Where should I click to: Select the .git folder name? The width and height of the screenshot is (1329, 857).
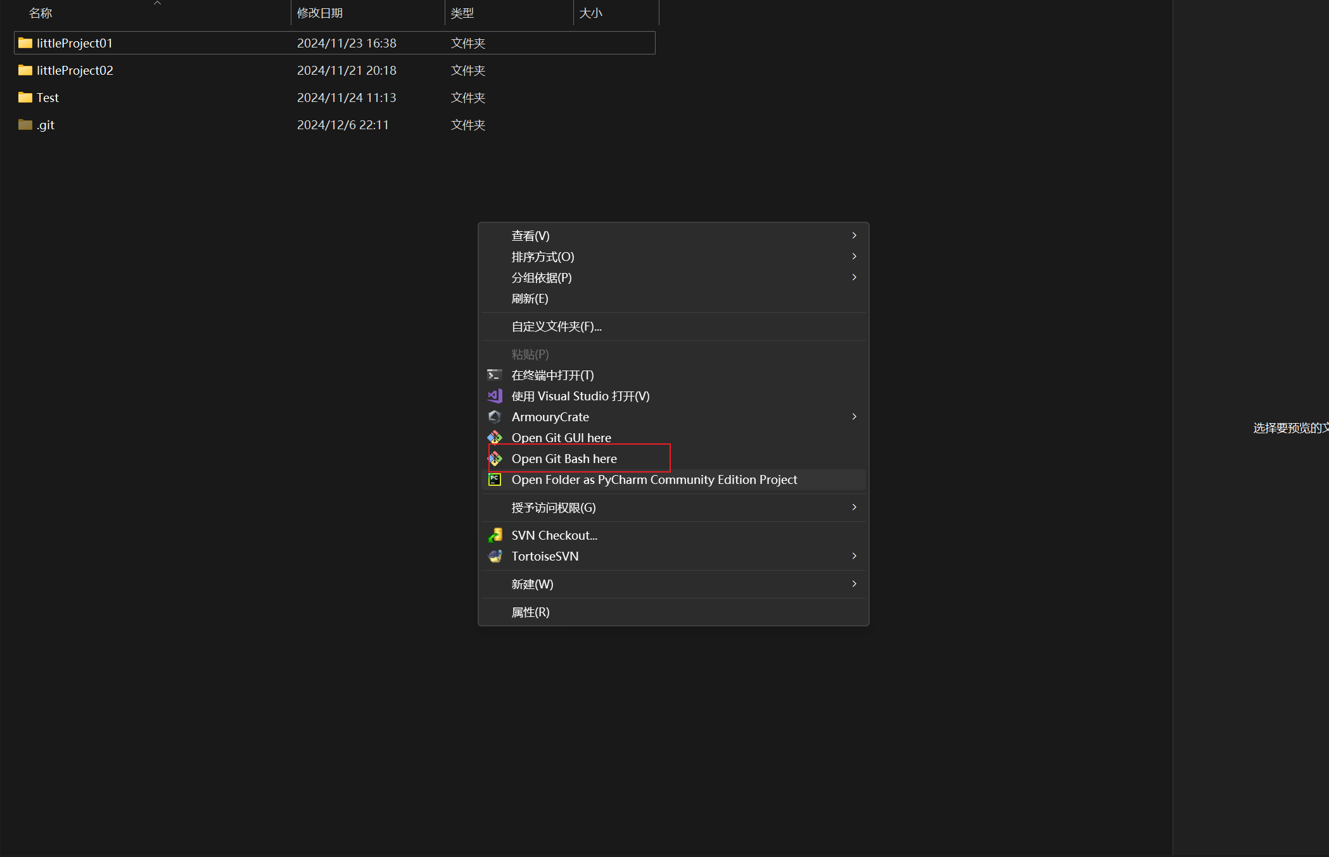click(45, 125)
